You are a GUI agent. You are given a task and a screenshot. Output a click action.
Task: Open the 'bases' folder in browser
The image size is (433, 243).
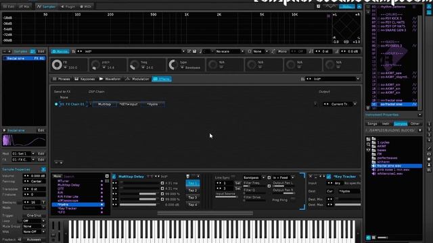coord(382,150)
